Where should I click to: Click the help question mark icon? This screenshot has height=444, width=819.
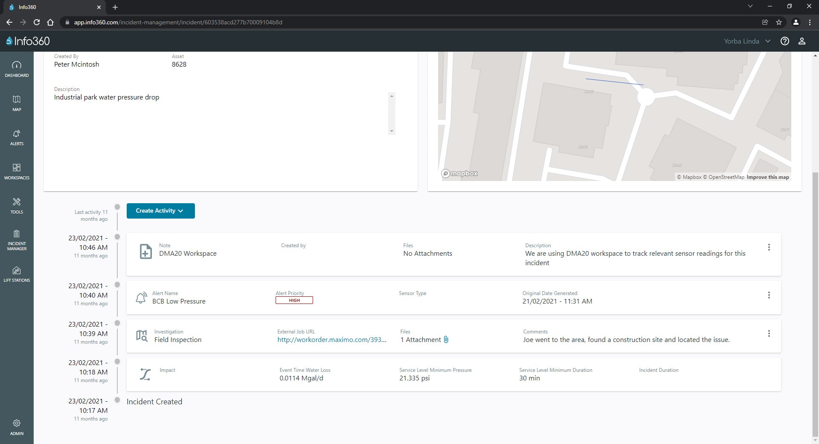click(784, 41)
